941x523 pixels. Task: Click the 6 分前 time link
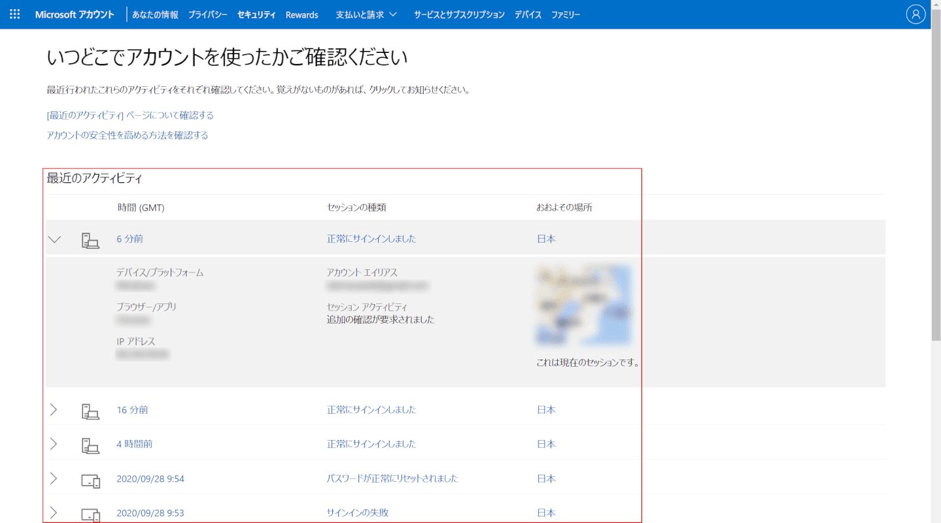click(x=129, y=239)
